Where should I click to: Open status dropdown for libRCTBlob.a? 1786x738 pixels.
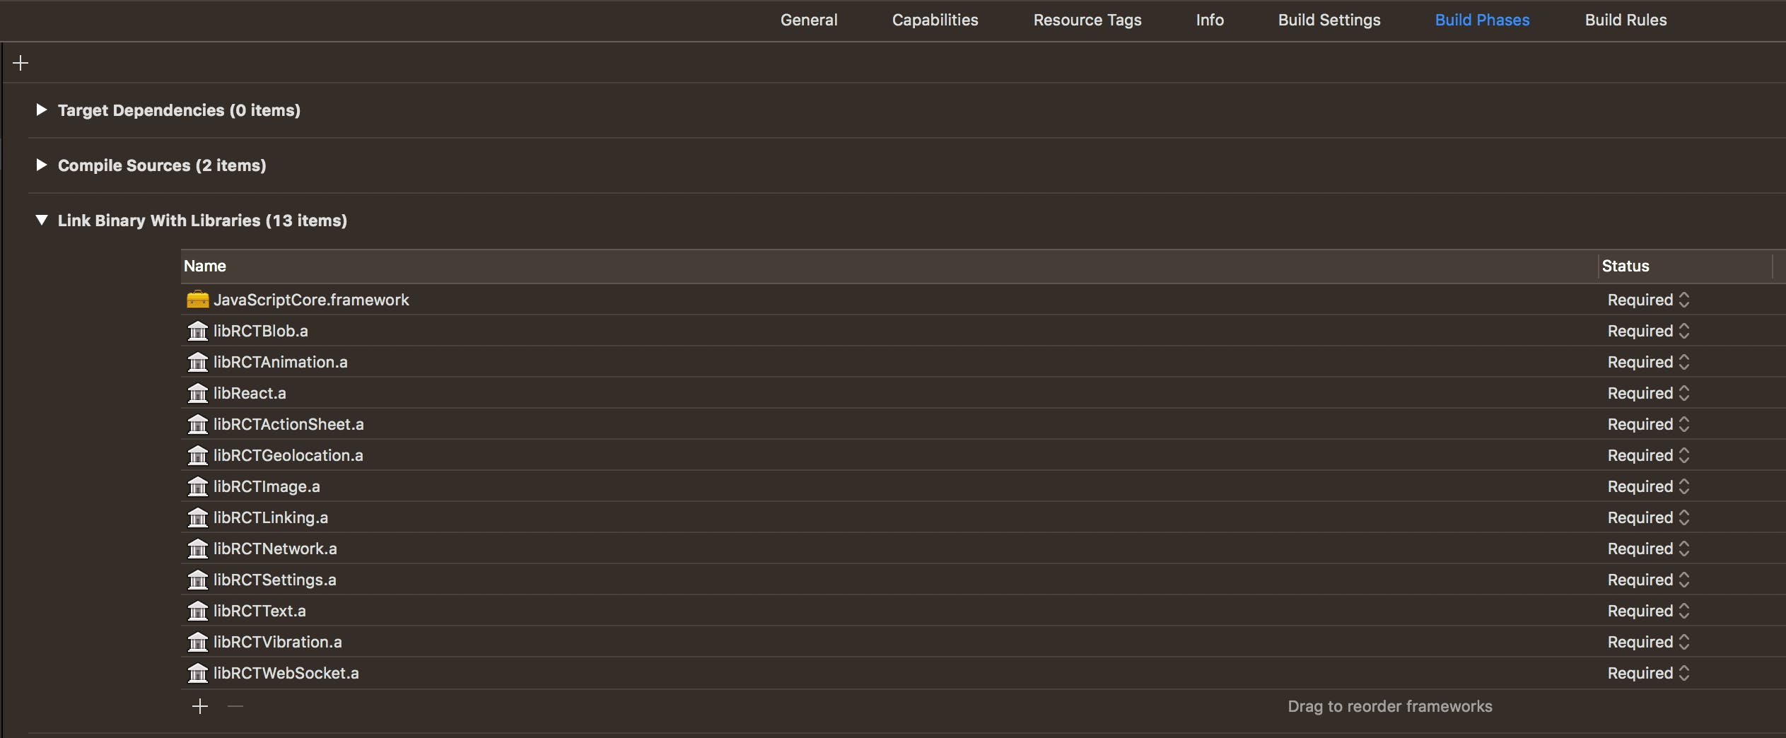pyautogui.click(x=1649, y=331)
